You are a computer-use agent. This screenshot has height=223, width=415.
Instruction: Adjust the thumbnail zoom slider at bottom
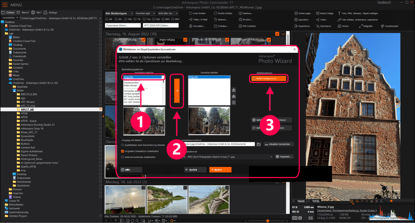(x=267, y=221)
